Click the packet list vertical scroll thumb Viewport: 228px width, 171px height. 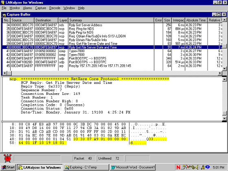pos(224,46)
